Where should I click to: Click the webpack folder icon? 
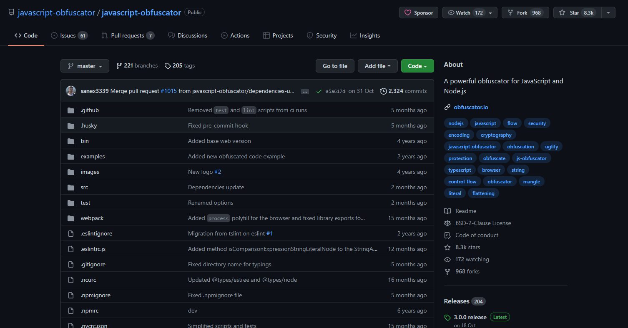[x=71, y=218]
